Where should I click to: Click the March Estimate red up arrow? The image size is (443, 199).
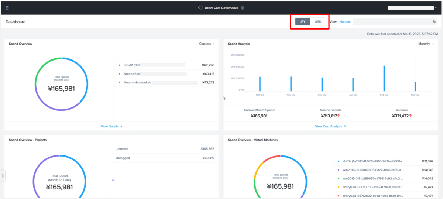click(x=339, y=116)
